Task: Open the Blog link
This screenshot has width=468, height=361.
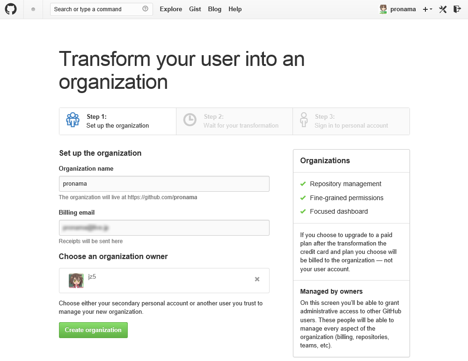Action: 214,9
